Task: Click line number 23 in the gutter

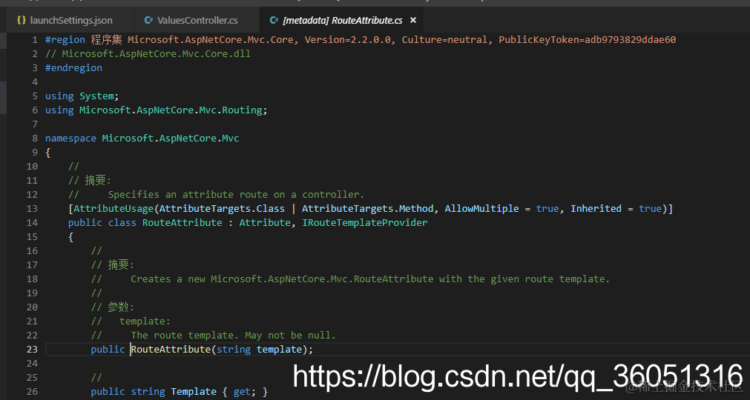Action: (32, 350)
